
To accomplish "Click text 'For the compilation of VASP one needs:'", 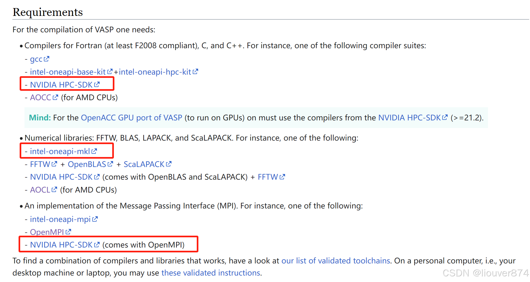I will point(84,30).
